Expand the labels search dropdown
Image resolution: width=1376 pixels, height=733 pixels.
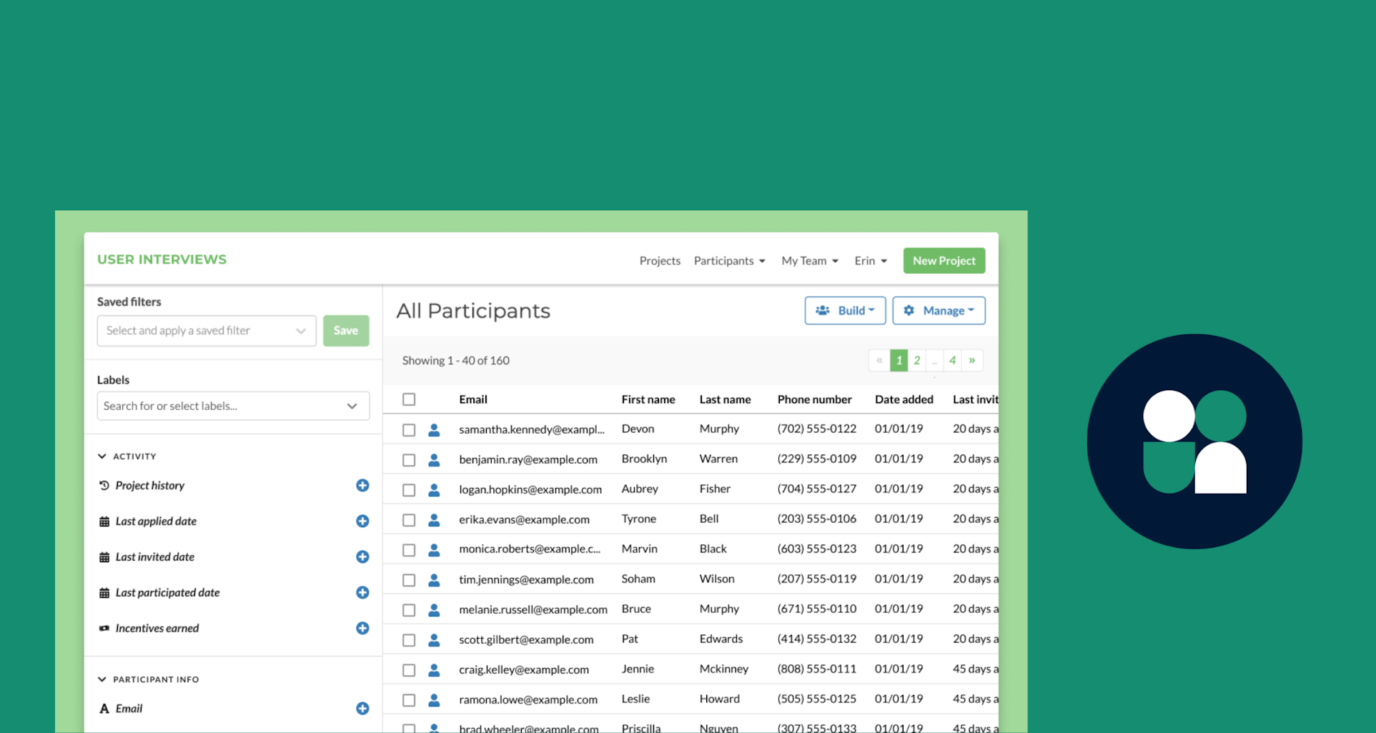(352, 406)
